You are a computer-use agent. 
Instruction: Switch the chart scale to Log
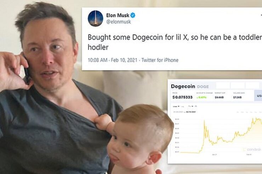182,106
